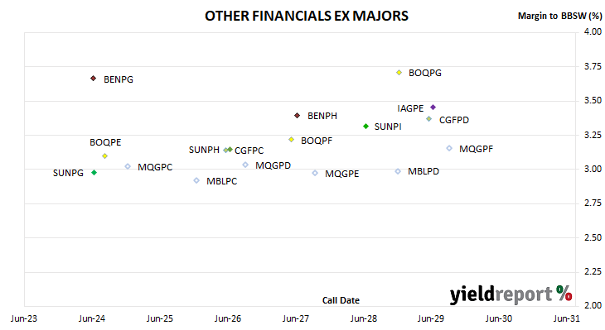Select the SUNPI green diamond marker
The height and width of the screenshot is (330, 605).
365,126
